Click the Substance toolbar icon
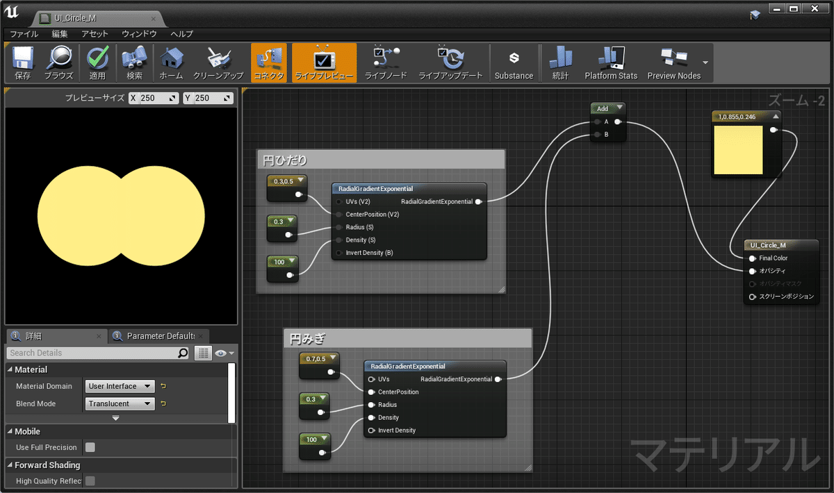This screenshot has height=493, width=834. point(514,63)
